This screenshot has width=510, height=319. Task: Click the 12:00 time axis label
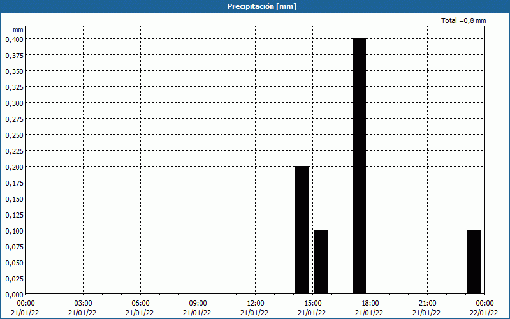256,304
